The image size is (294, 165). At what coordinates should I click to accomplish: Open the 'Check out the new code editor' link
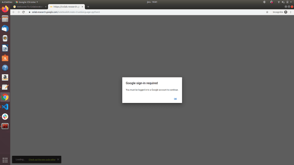point(42,160)
